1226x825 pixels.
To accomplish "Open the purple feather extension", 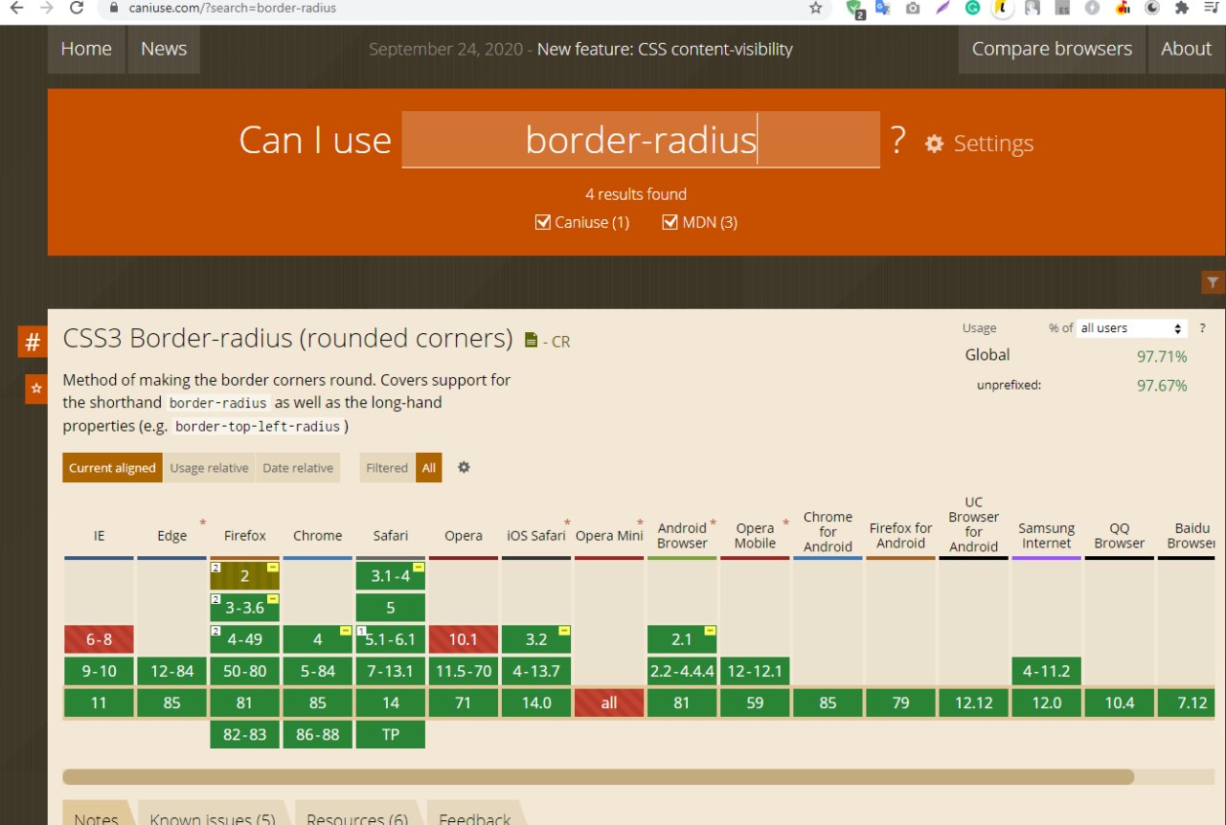I will [942, 8].
